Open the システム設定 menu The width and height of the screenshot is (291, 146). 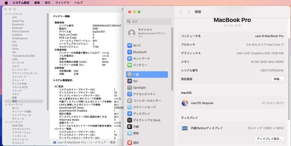(x=21, y=3)
